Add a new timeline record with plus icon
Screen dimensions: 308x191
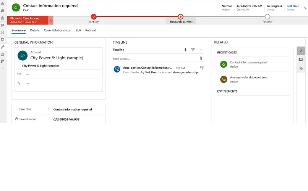click(185, 50)
